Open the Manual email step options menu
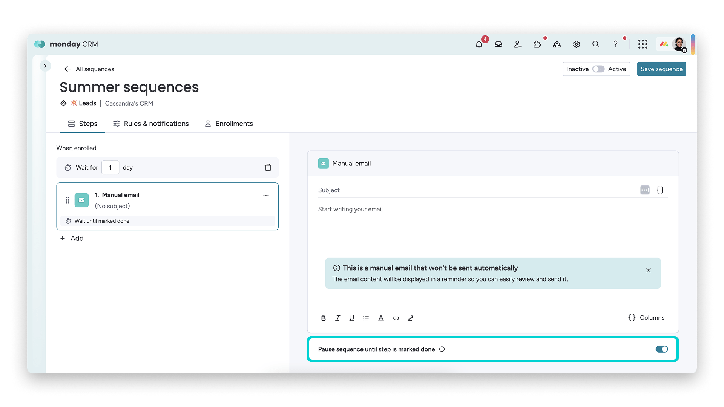Viewport: 724px width, 407px height. [266, 195]
